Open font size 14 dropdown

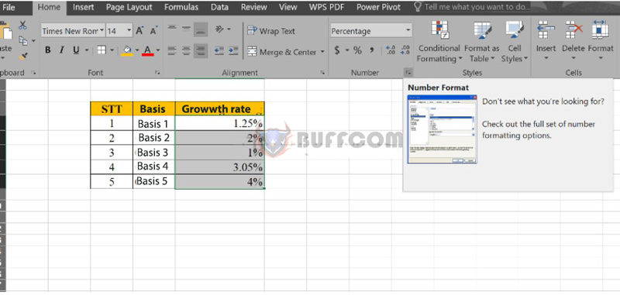click(x=129, y=31)
